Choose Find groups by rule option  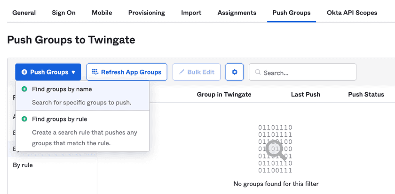click(x=60, y=119)
